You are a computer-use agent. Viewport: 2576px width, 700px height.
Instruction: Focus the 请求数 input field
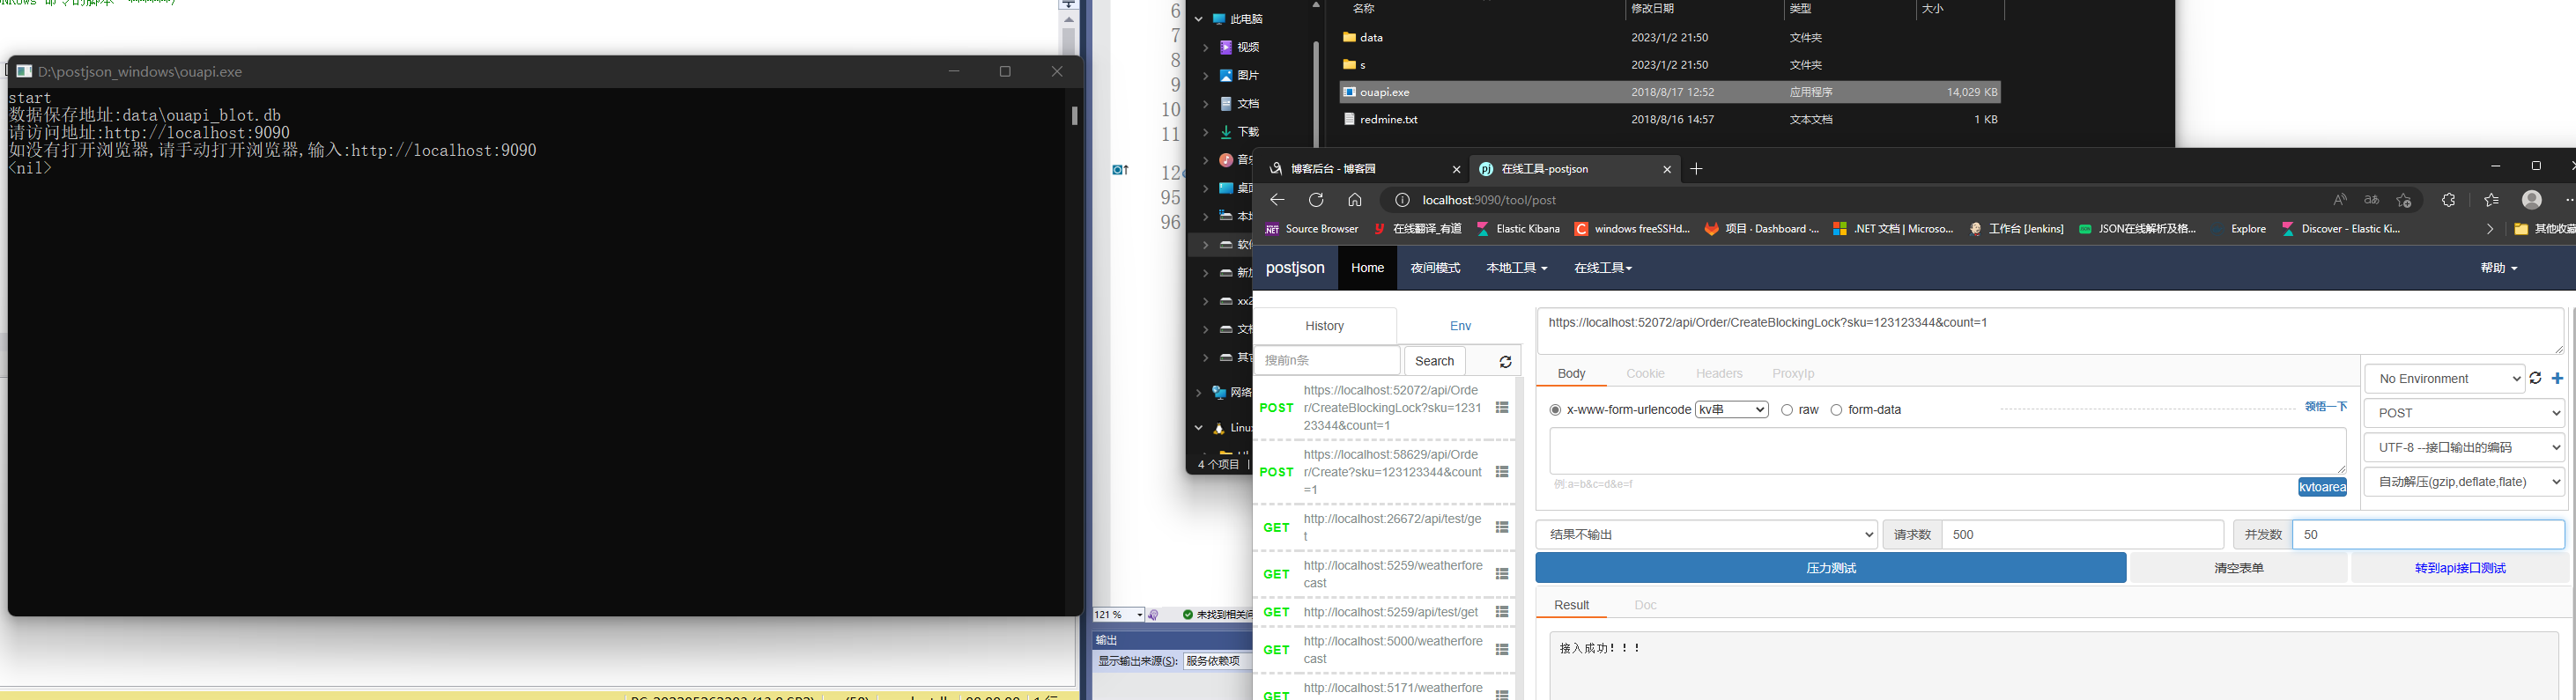pos(2082,535)
